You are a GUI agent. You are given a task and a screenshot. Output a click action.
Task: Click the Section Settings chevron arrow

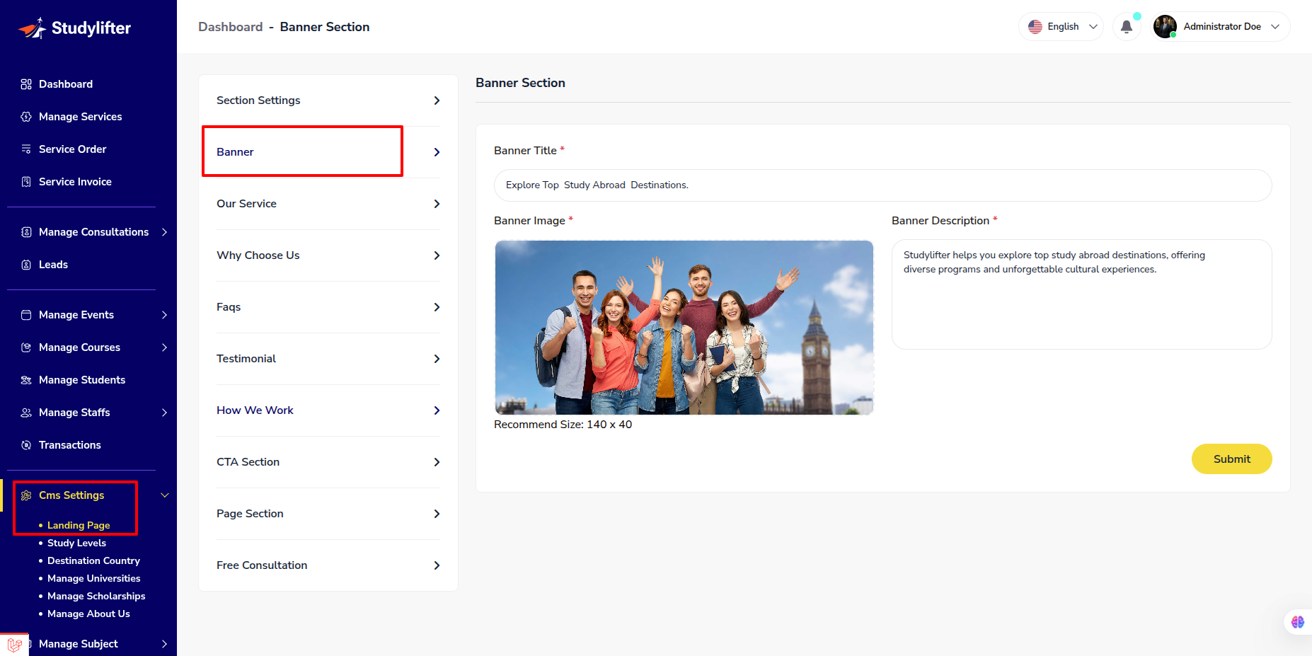(x=437, y=100)
